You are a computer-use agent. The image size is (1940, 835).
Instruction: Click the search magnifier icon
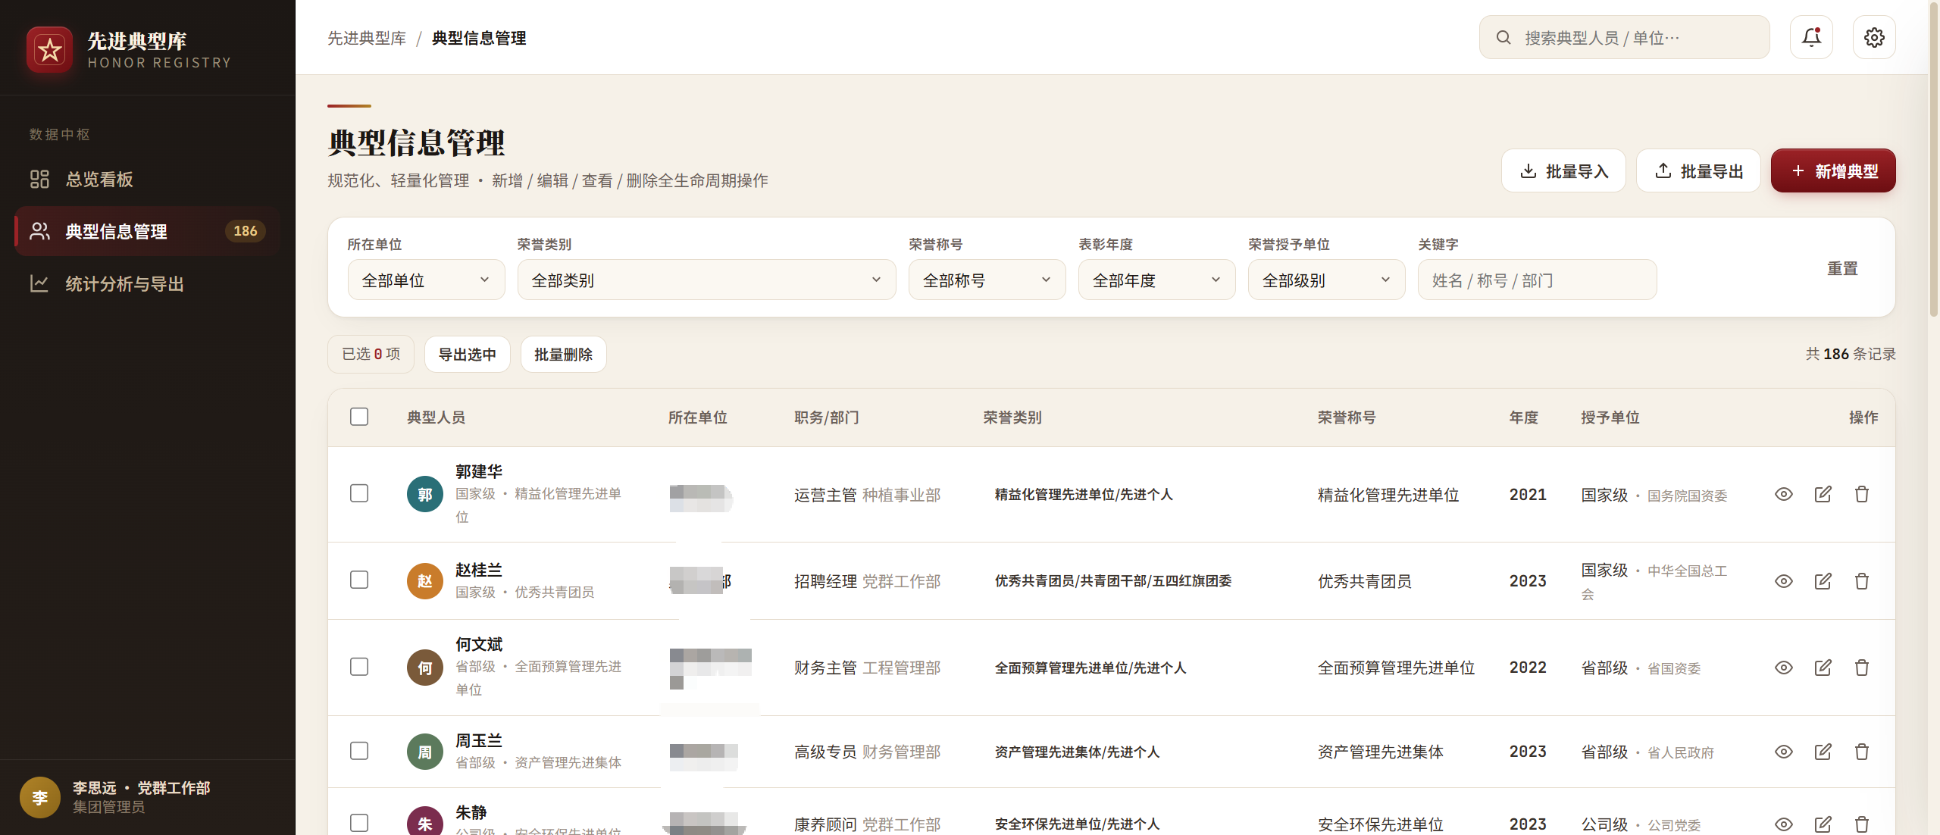1503,37
